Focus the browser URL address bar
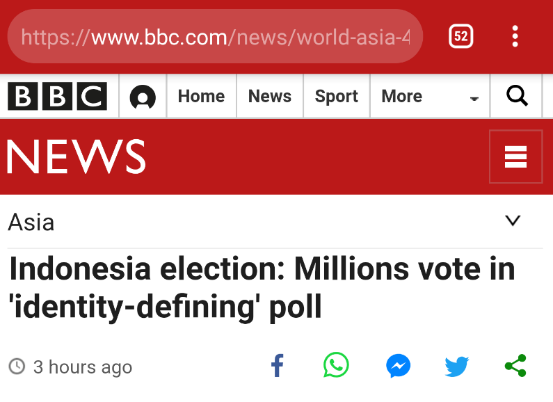The width and height of the screenshot is (553, 402). tap(215, 36)
